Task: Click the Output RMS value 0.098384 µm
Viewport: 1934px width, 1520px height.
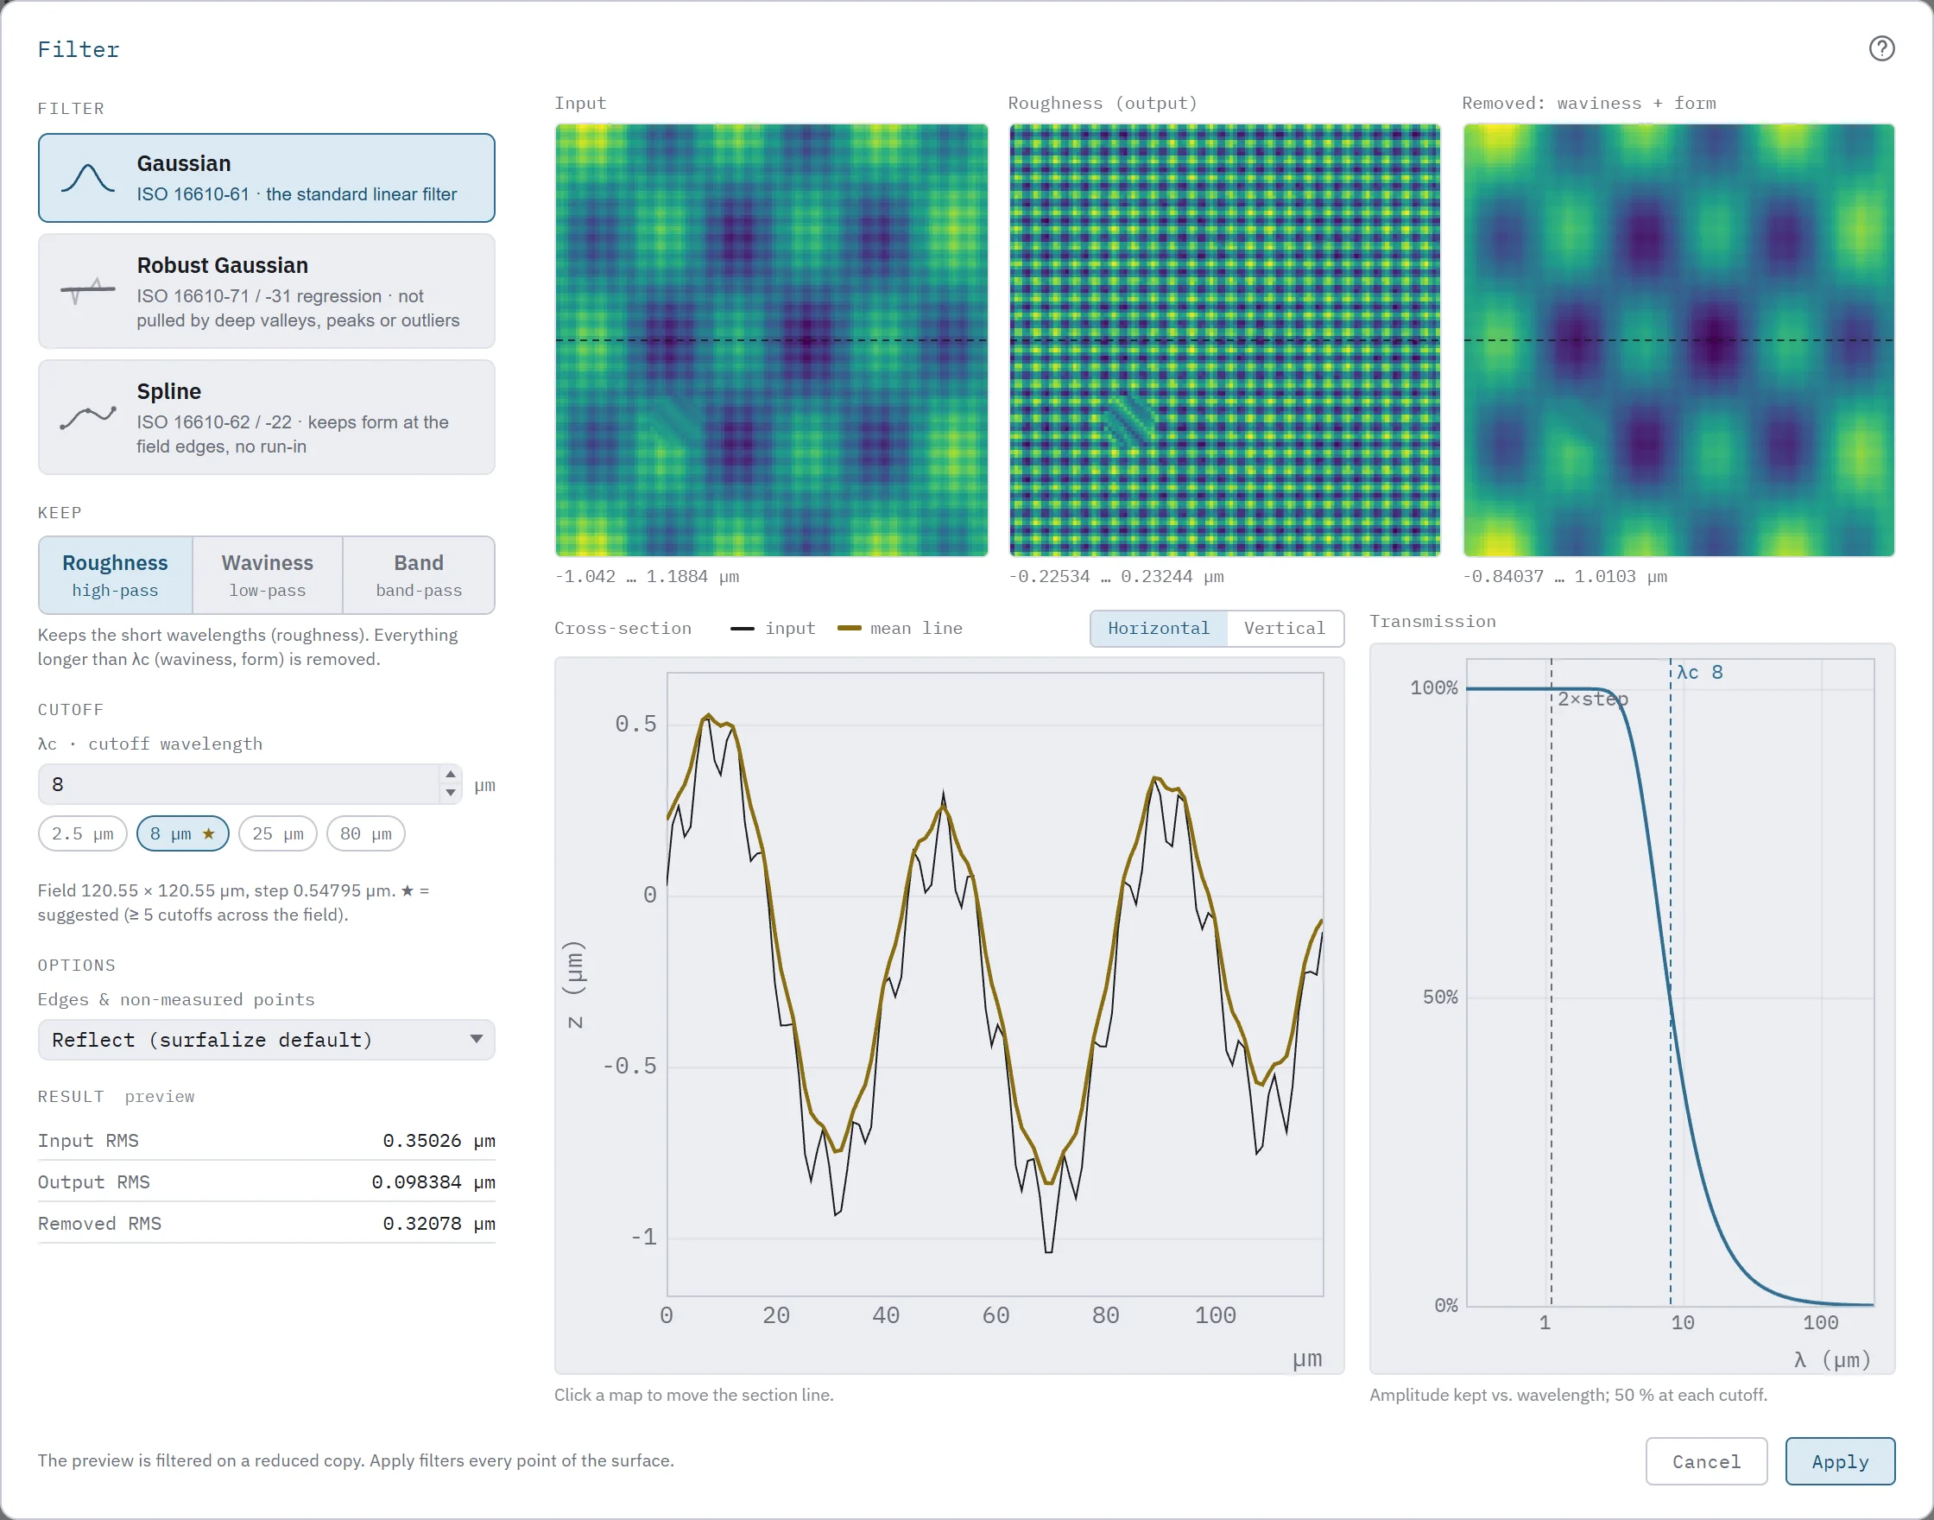Action: (x=433, y=1181)
